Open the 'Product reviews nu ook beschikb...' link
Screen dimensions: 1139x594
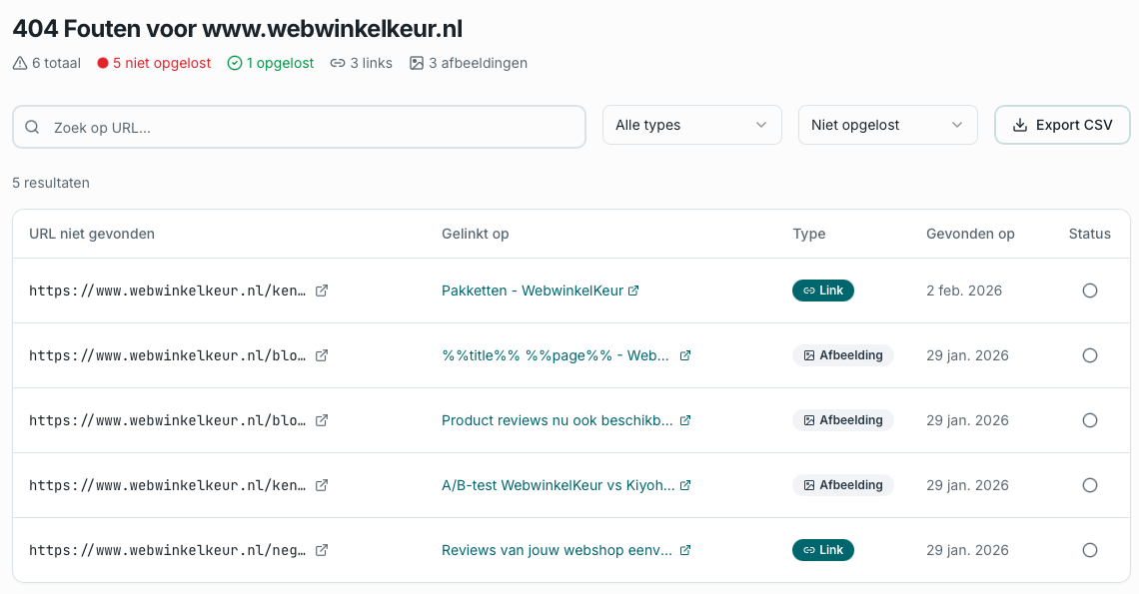[558, 420]
